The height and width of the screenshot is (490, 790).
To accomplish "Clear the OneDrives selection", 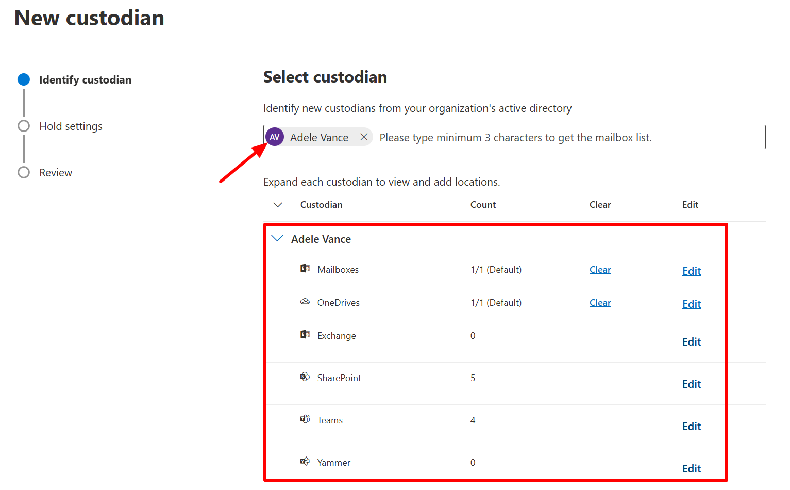I will coord(600,302).
